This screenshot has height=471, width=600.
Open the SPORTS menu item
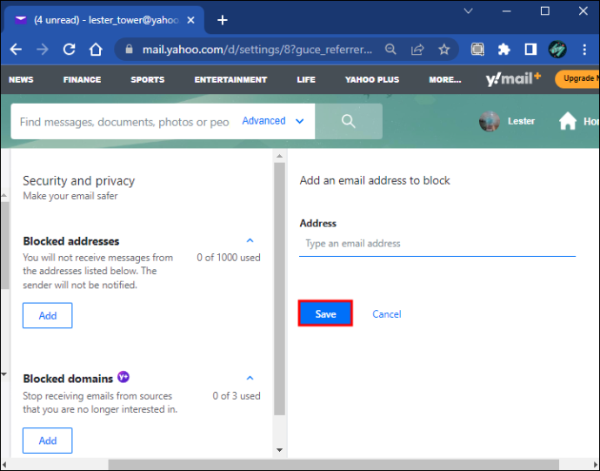click(x=148, y=80)
